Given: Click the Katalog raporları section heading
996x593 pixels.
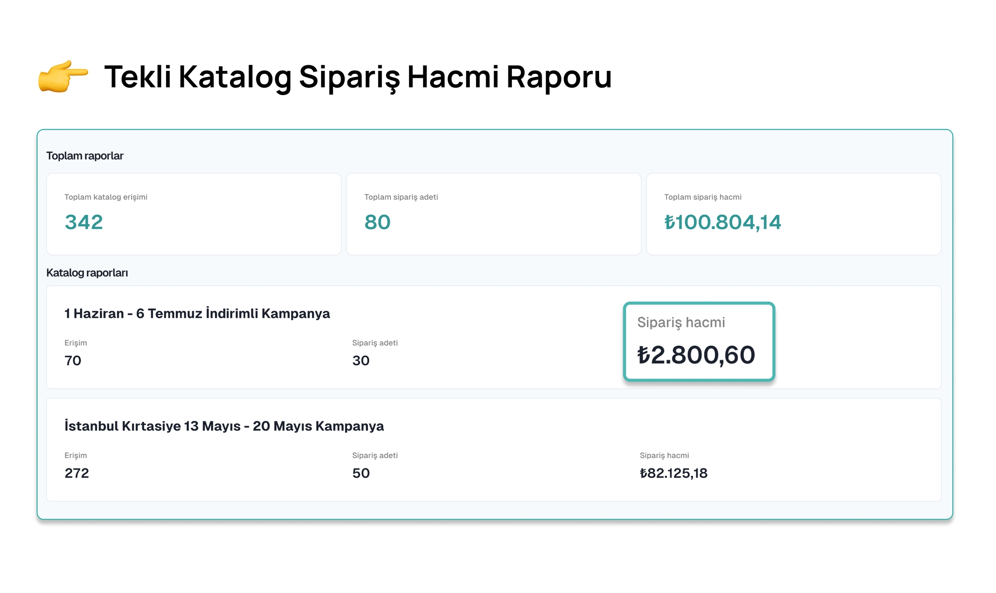Looking at the screenshot, I should tap(87, 273).
